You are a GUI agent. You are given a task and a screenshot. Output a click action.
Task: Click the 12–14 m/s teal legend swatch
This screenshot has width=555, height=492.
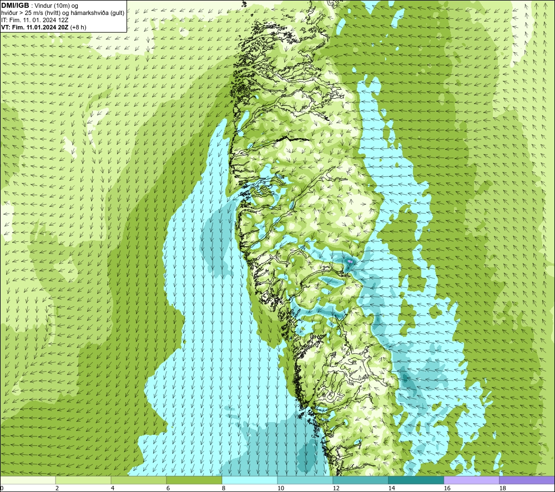point(360,480)
